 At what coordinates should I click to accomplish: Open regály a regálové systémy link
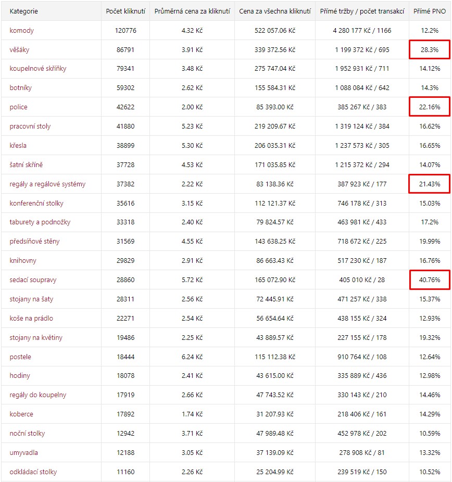point(48,184)
